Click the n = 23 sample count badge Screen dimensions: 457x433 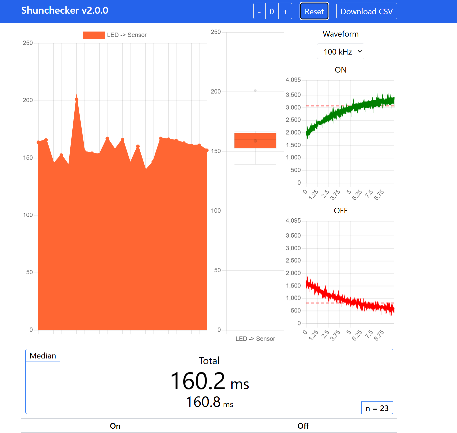tap(377, 408)
